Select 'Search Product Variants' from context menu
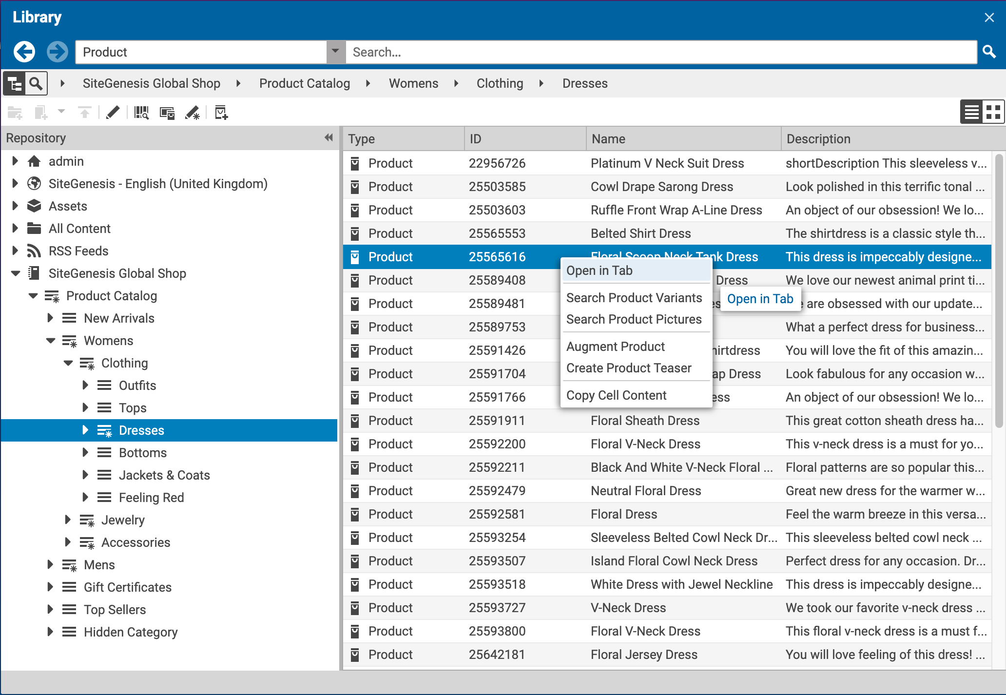This screenshot has height=695, width=1006. [x=634, y=297]
